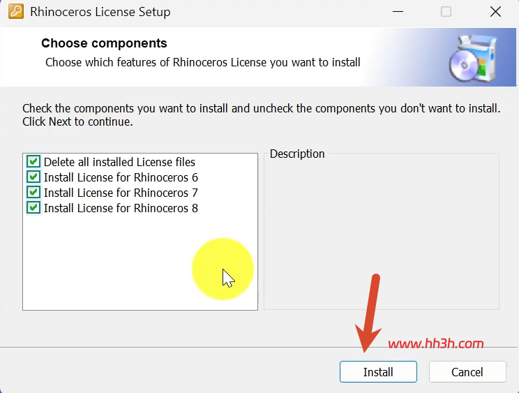This screenshot has width=519, height=393.
Task: Select the 'Install License for Rhinoceros 6' label
Action: [121, 177]
